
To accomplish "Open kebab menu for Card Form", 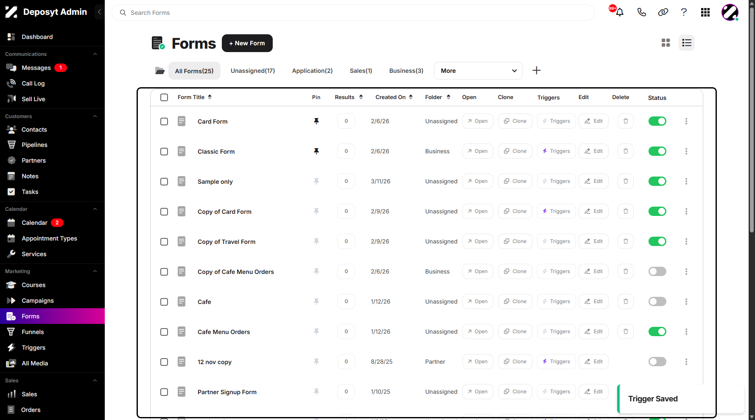I will [686, 121].
